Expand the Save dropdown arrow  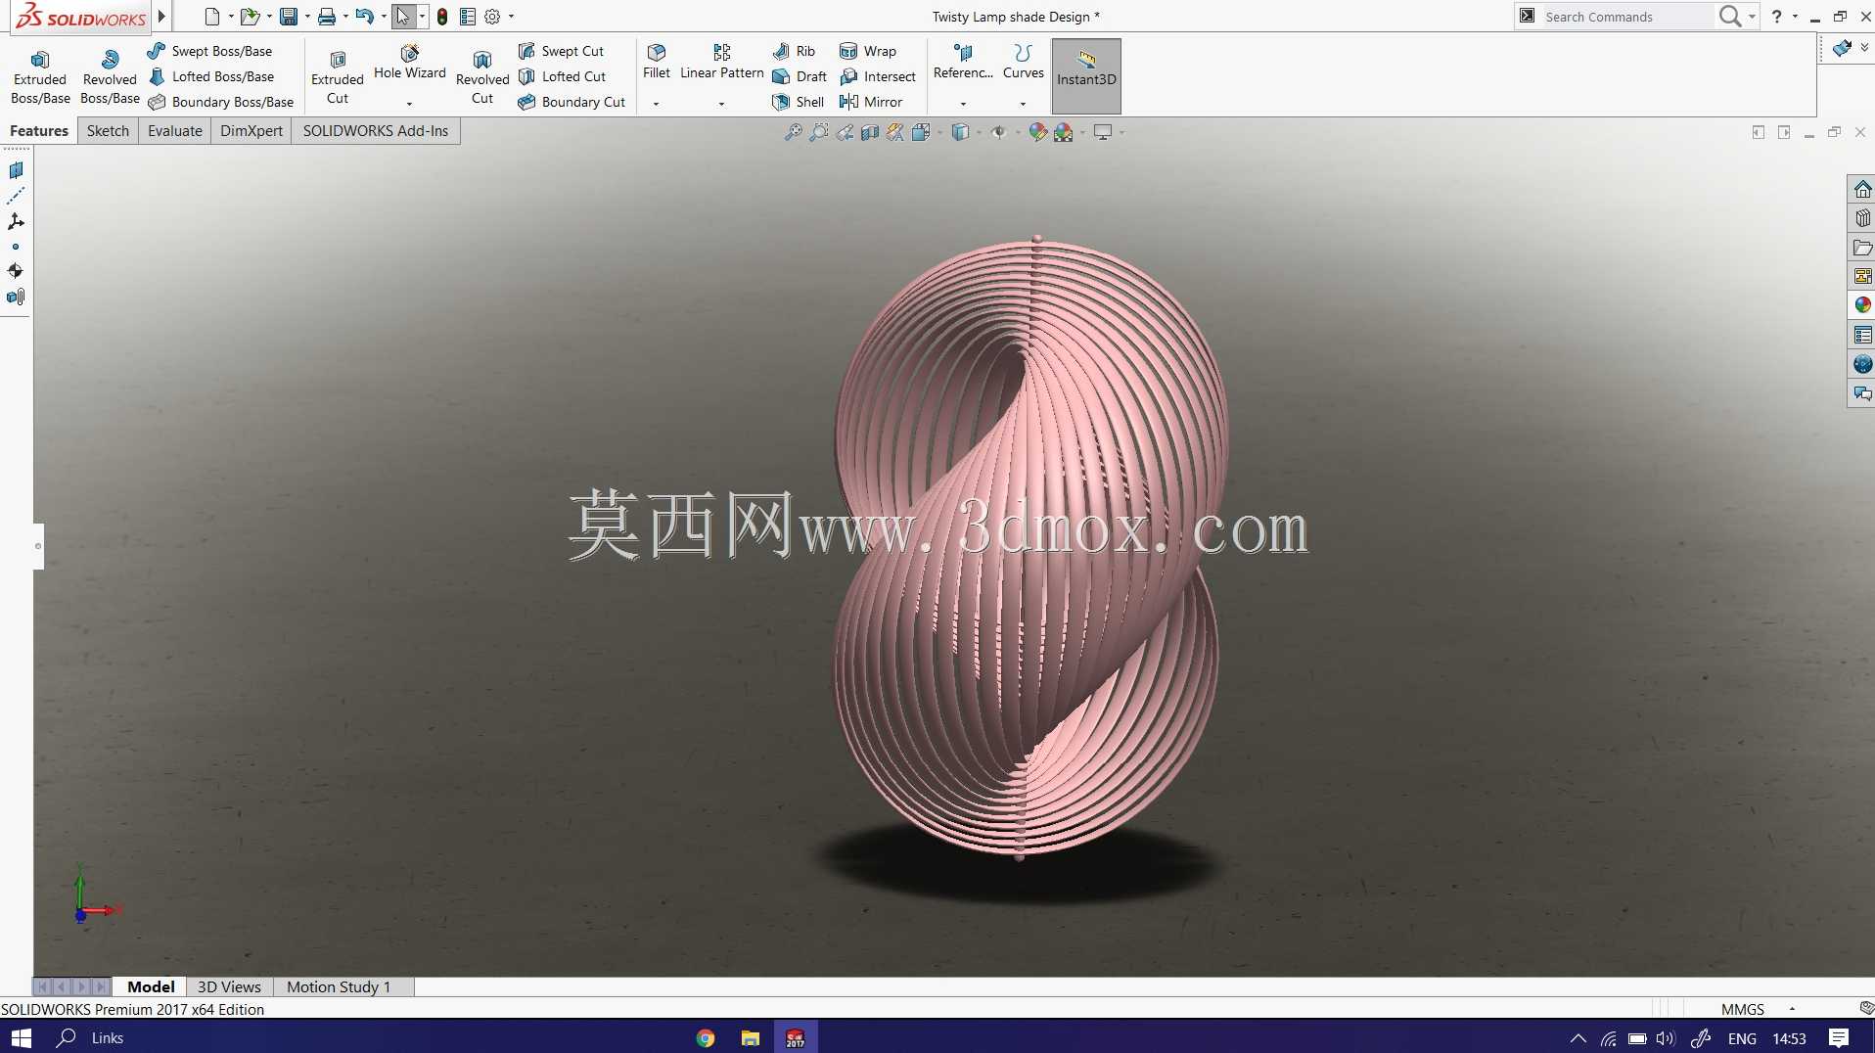coord(307,17)
